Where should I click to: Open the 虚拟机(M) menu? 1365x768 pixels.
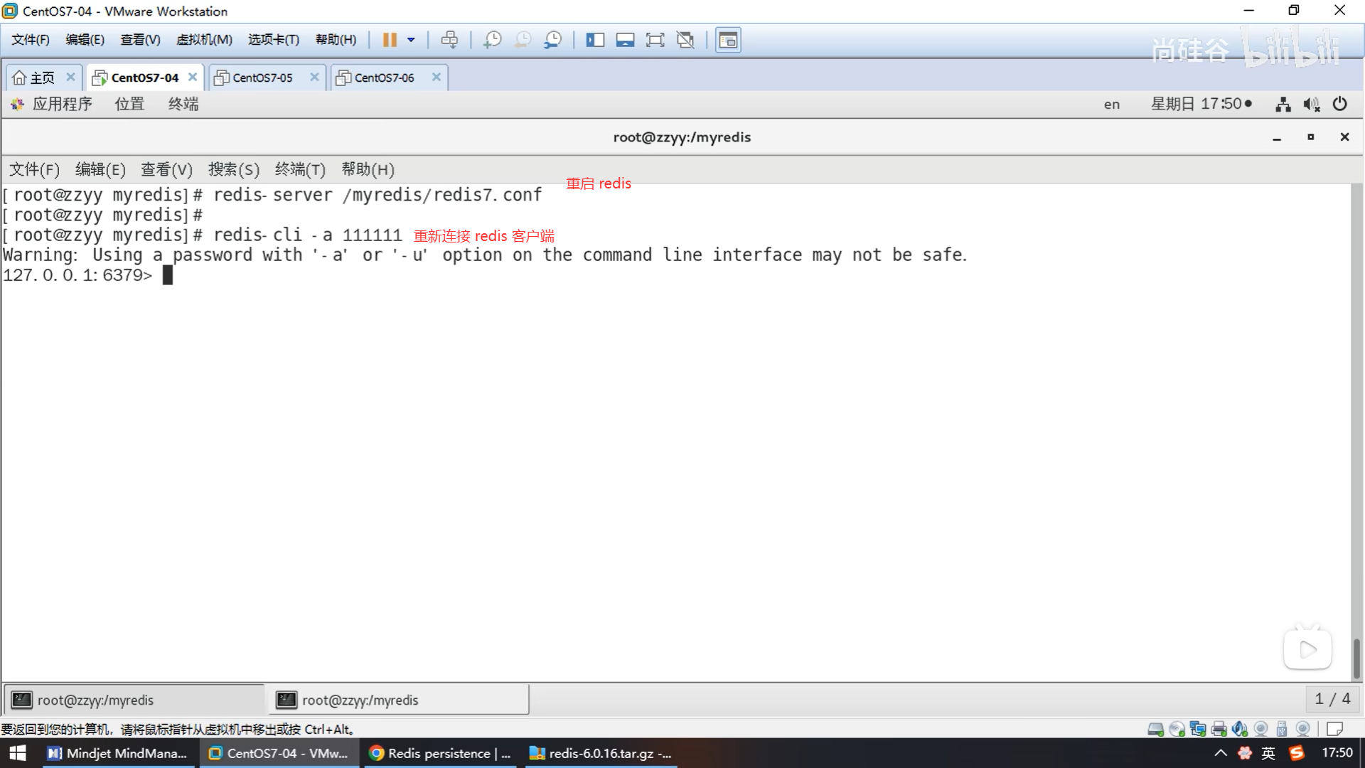(x=204, y=40)
